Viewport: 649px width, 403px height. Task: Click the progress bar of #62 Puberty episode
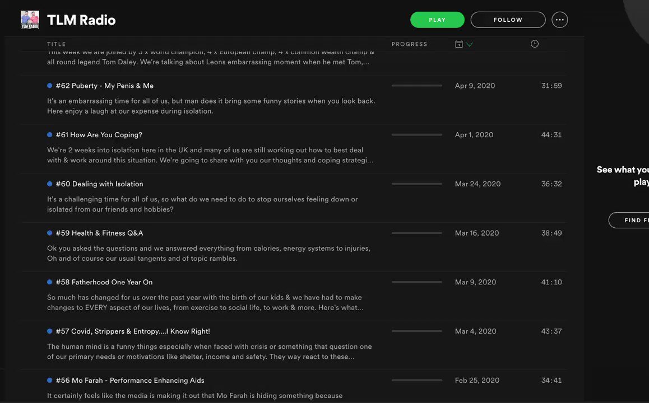pos(417,86)
